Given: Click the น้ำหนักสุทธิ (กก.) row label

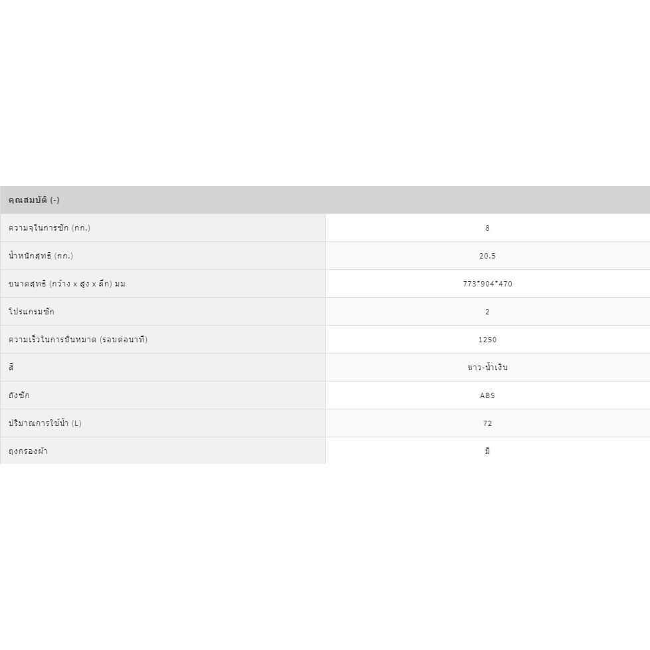Looking at the screenshot, I should 41,256.
